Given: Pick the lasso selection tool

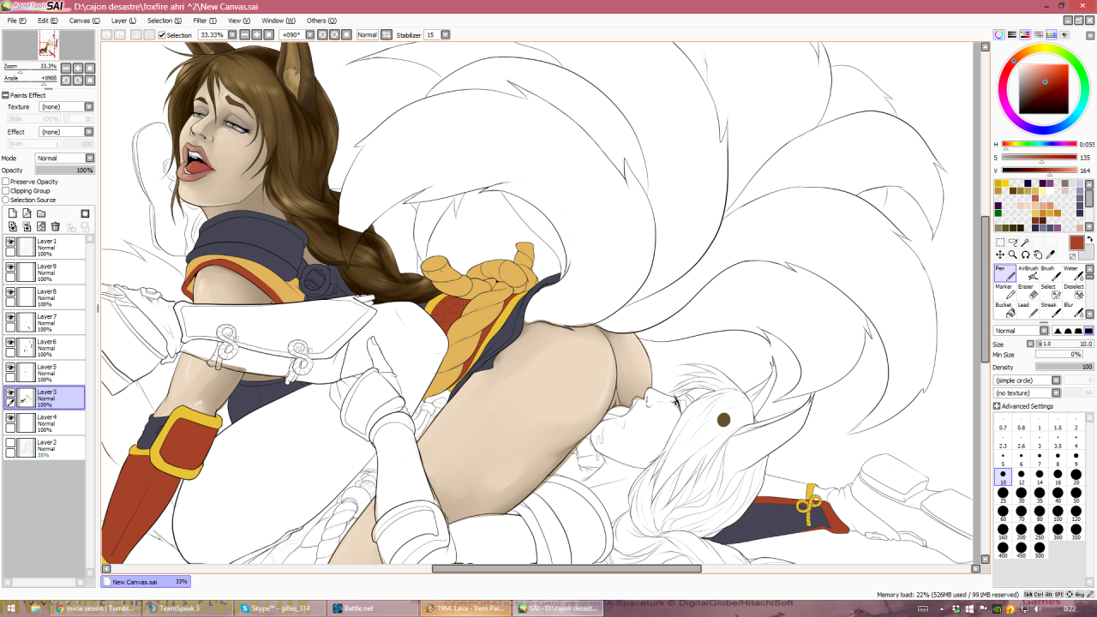Looking at the screenshot, I should tap(1012, 243).
